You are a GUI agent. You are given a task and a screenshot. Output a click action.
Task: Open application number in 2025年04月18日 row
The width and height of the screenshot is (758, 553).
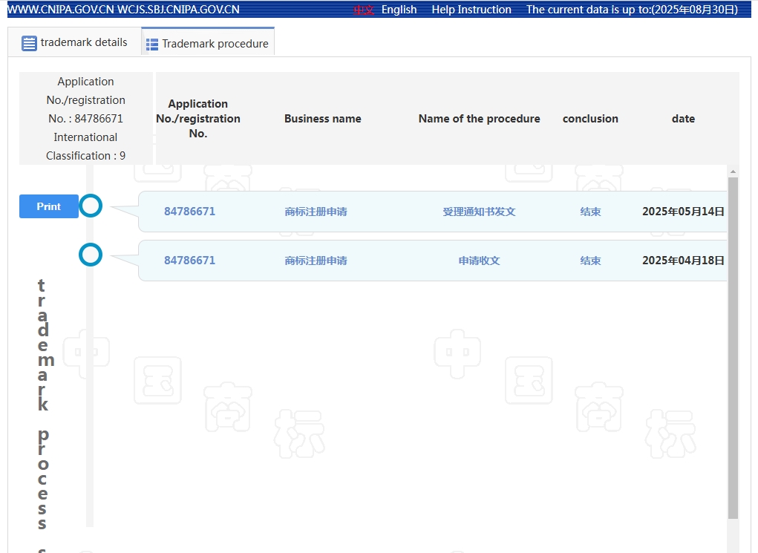(189, 261)
